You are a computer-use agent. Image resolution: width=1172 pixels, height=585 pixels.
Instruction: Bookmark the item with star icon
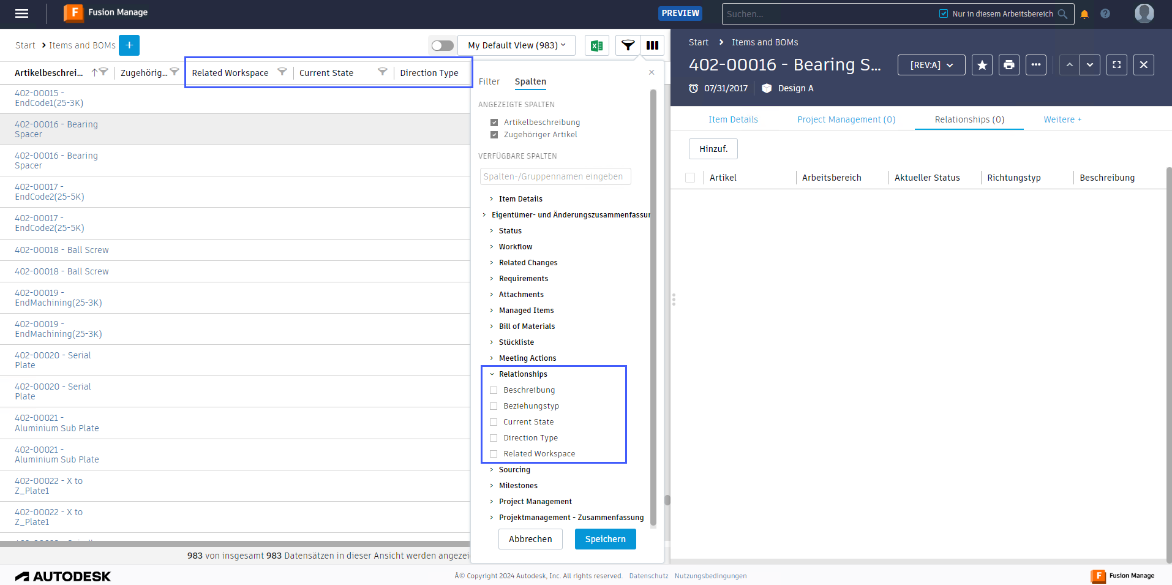(x=982, y=65)
